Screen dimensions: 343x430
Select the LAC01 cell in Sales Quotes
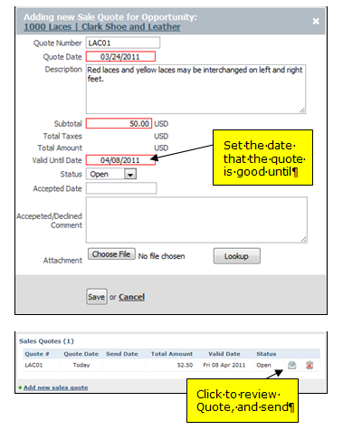(33, 365)
